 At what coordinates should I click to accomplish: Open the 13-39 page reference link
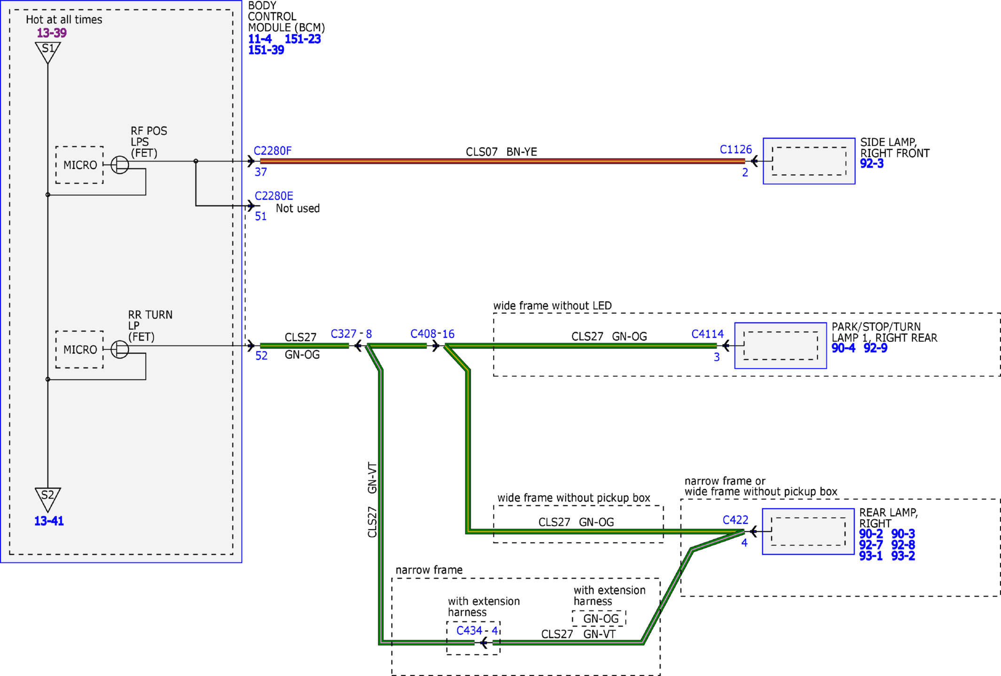(52, 33)
